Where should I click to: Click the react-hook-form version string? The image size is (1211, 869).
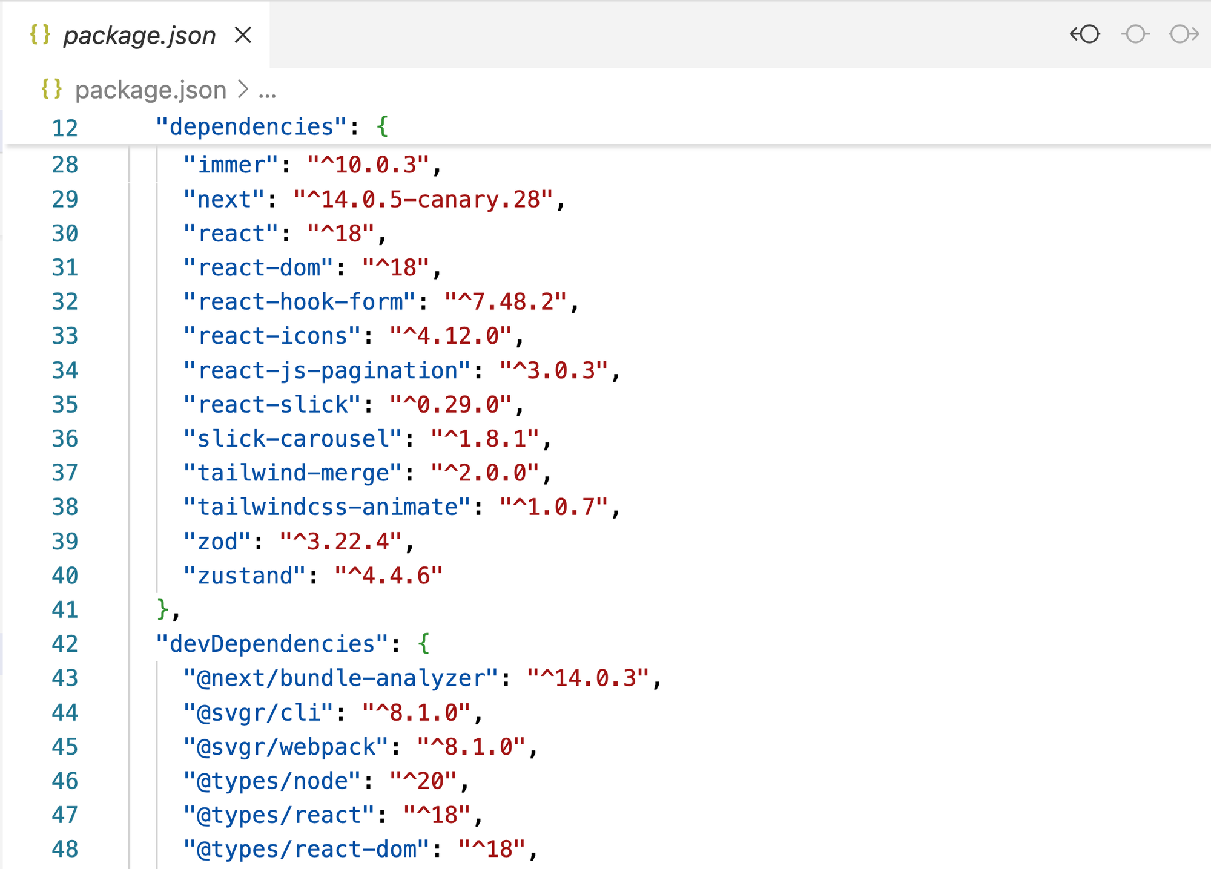[x=505, y=301]
